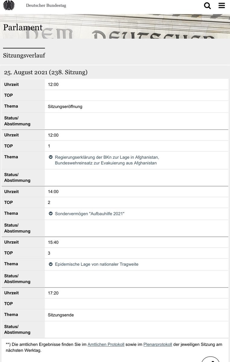Open the search magnifier icon

[207, 5]
